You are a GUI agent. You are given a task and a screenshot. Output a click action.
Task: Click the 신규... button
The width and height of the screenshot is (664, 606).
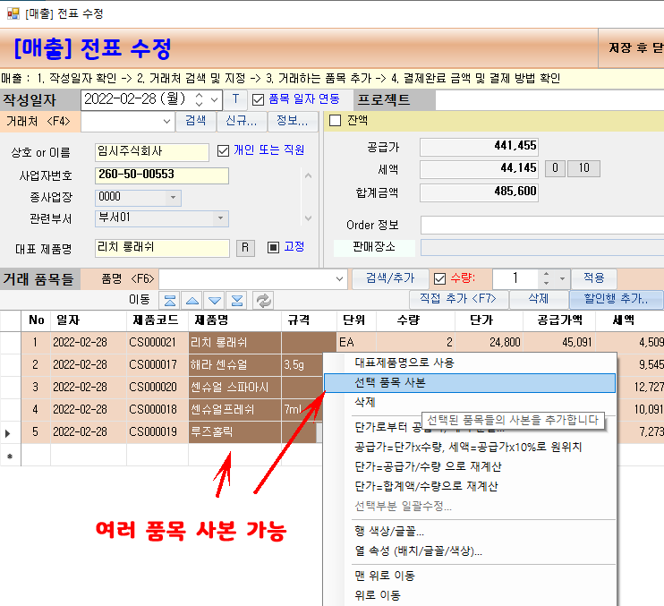click(242, 122)
